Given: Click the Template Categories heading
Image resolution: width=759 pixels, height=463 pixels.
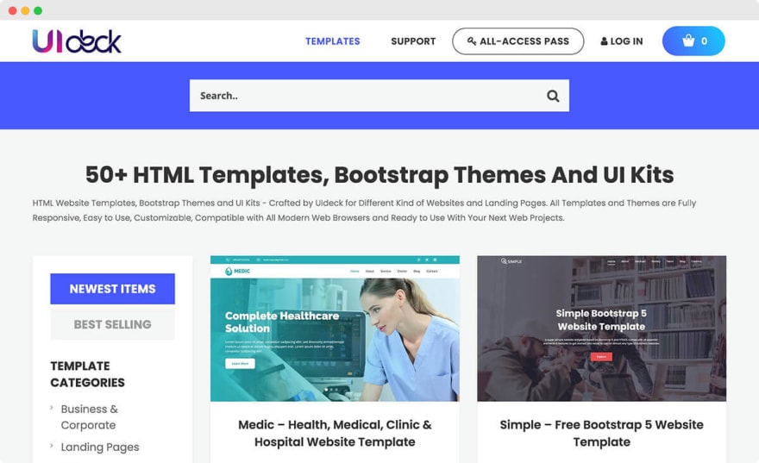Looking at the screenshot, I should click(88, 374).
